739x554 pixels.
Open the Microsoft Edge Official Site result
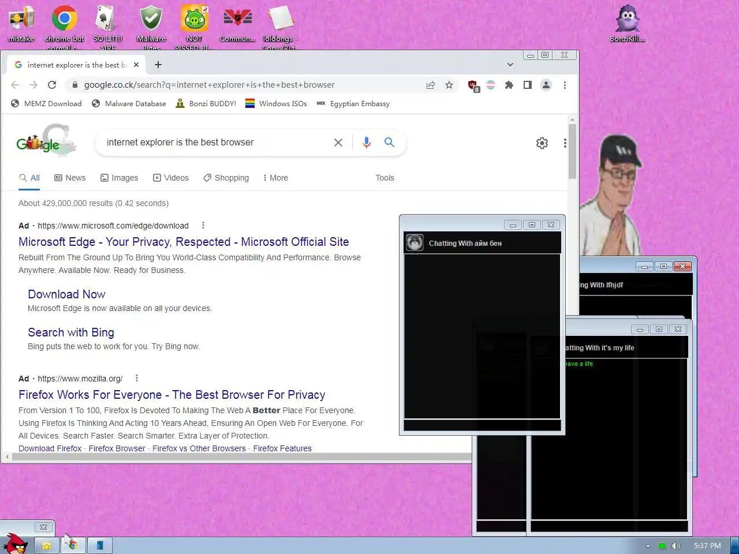pos(184,242)
